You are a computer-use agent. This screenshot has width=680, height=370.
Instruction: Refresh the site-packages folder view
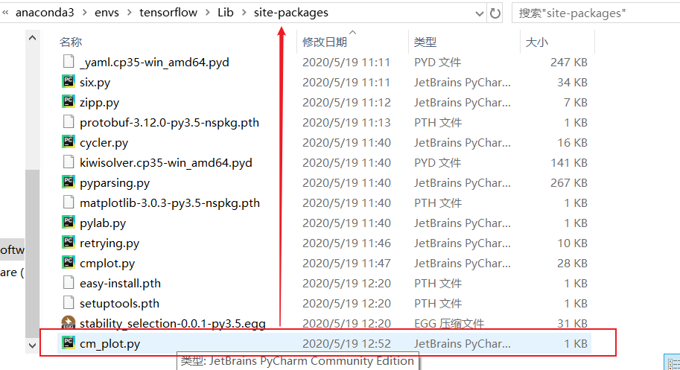coord(495,13)
